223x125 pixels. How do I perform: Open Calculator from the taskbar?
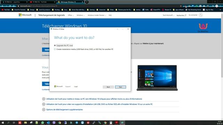(x=111, y=123)
